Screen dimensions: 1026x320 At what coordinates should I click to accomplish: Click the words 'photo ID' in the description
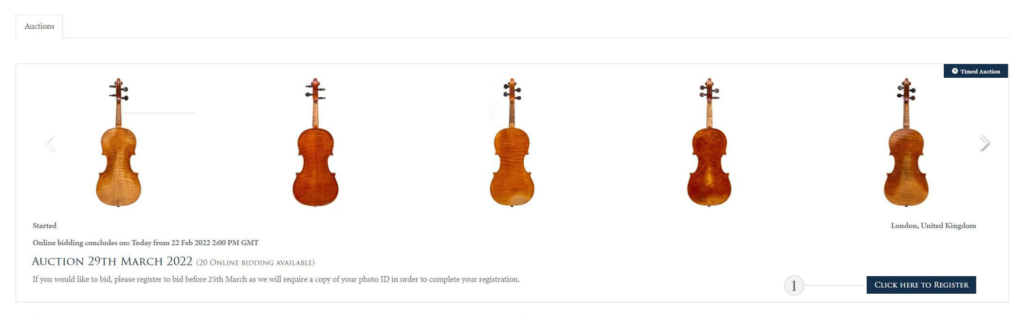pyautogui.click(x=374, y=279)
